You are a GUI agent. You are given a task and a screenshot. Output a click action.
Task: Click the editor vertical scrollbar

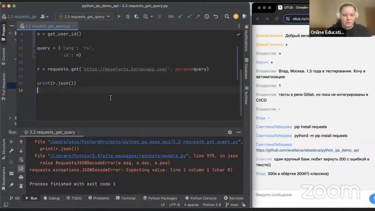tap(241, 93)
